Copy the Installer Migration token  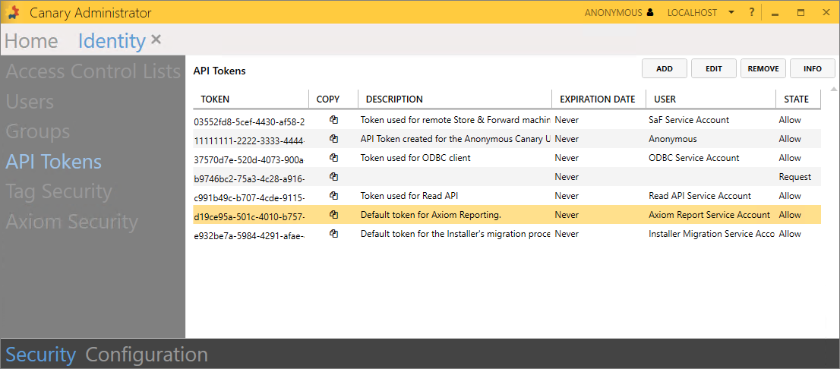pyautogui.click(x=333, y=234)
